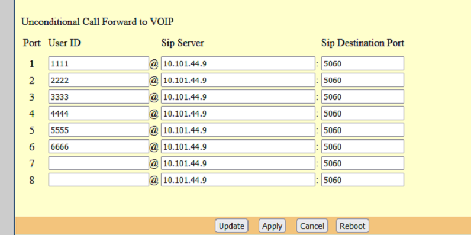Screen dimensions: 471x235
Task: Click the Sip Server field for port 7
Action: (238, 163)
